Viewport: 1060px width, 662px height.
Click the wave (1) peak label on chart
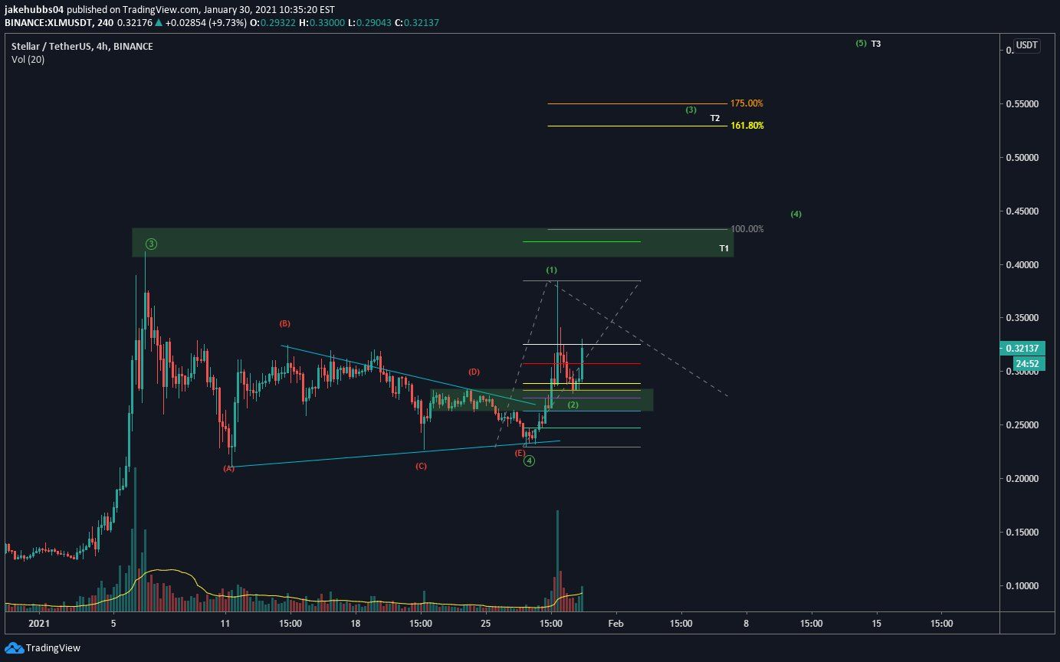(551, 269)
